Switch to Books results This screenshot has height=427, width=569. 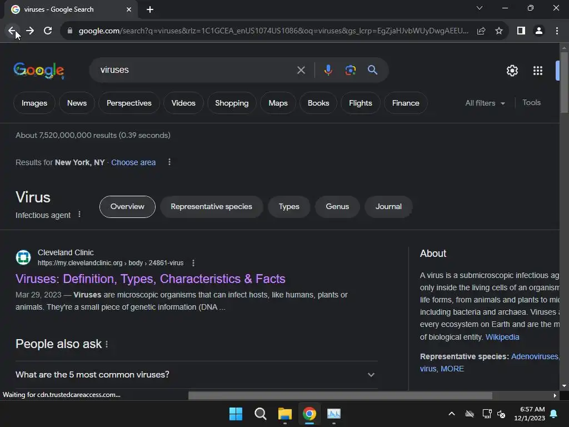(318, 103)
